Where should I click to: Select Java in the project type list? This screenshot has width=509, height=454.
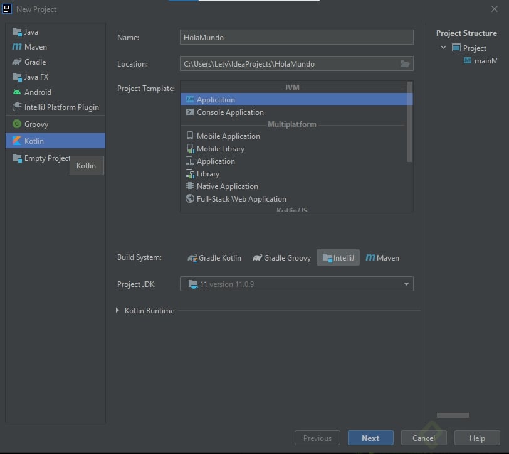(x=55, y=32)
